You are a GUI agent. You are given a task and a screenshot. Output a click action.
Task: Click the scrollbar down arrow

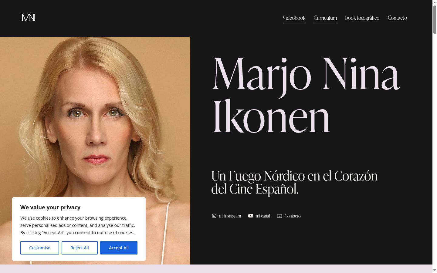pos(435,270)
